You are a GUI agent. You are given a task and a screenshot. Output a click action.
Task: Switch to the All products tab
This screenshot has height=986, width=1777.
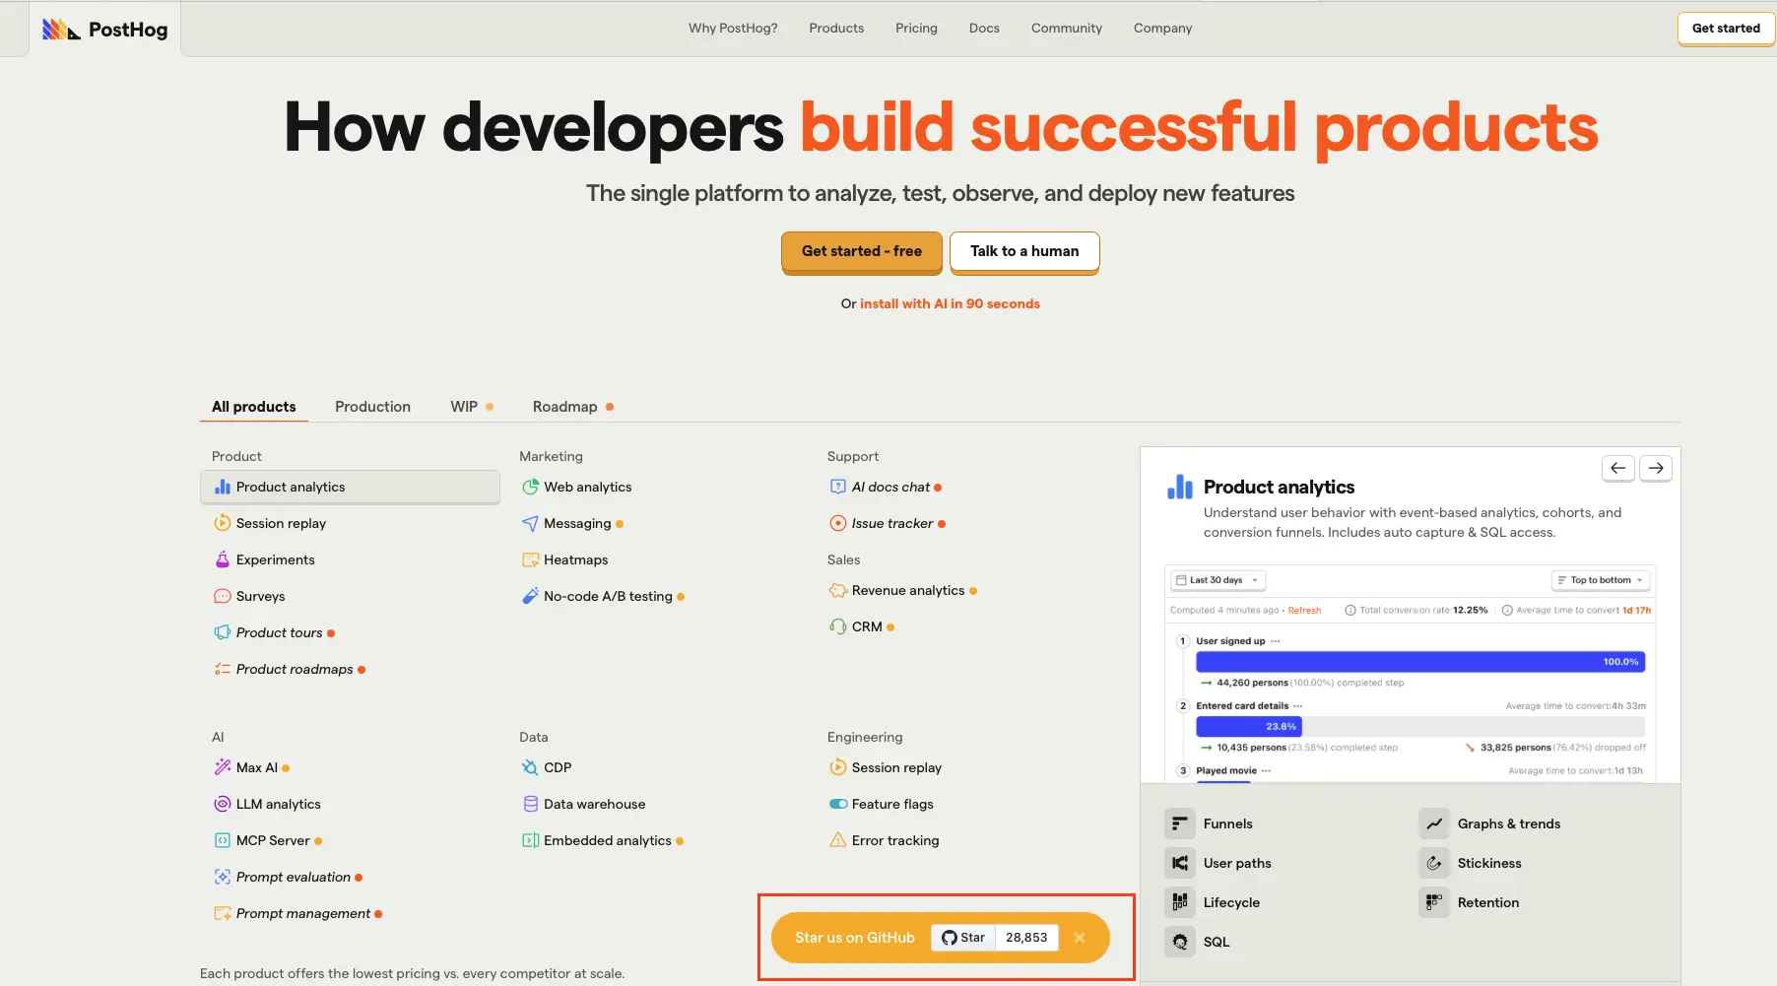pos(254,407)
